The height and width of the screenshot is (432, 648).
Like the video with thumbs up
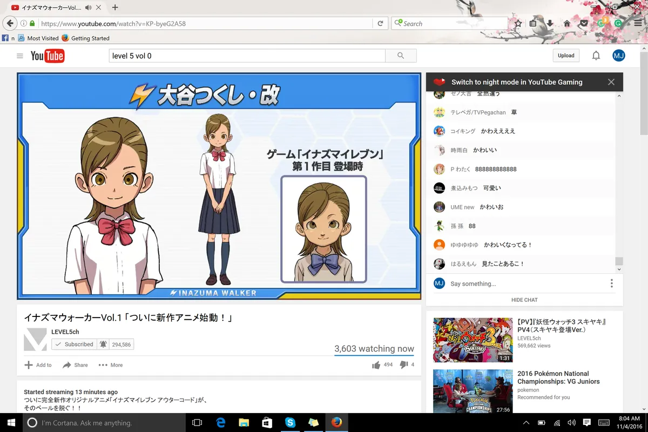tap(376, 365)
